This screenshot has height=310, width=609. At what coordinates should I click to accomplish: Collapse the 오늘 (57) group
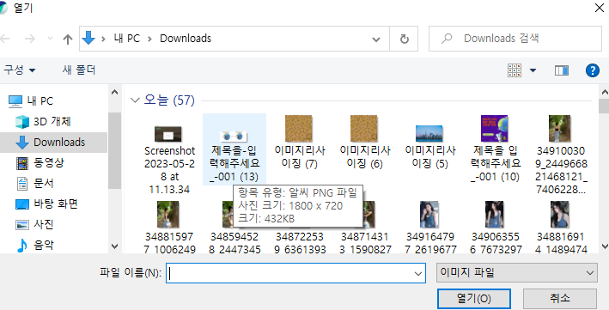(135, 100)
